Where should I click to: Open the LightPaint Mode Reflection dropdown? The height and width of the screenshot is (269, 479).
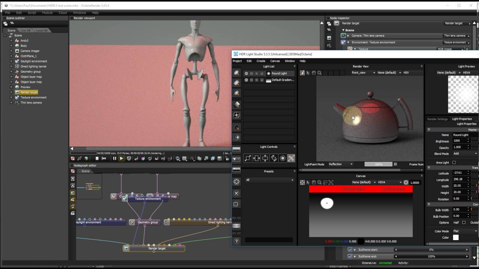click(x=341, y=164)
